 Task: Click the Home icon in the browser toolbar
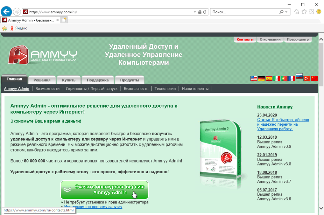click(x=296, y=11)
